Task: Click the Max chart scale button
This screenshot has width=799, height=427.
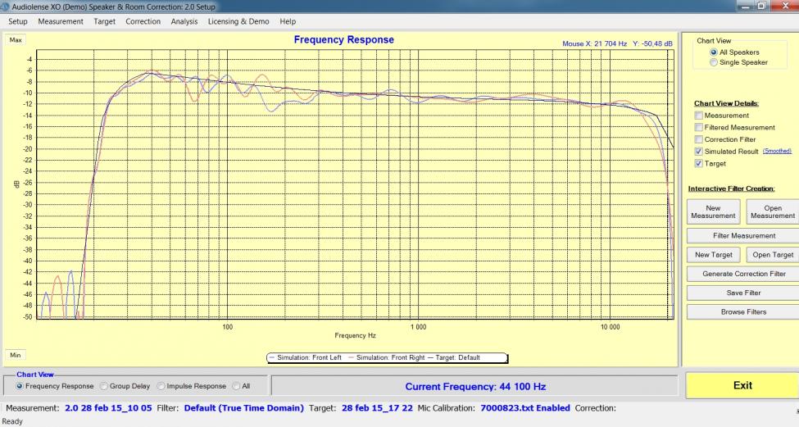Action: pos(16,39)
